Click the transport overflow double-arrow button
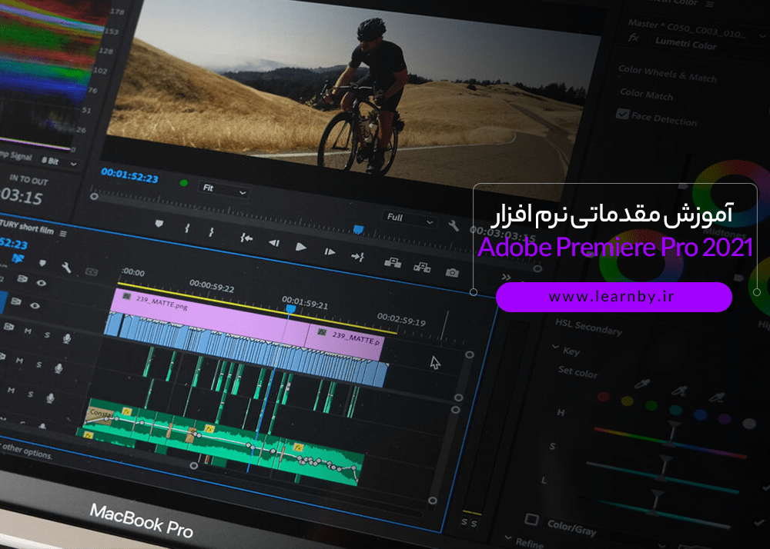 click(x=507, y=278)
